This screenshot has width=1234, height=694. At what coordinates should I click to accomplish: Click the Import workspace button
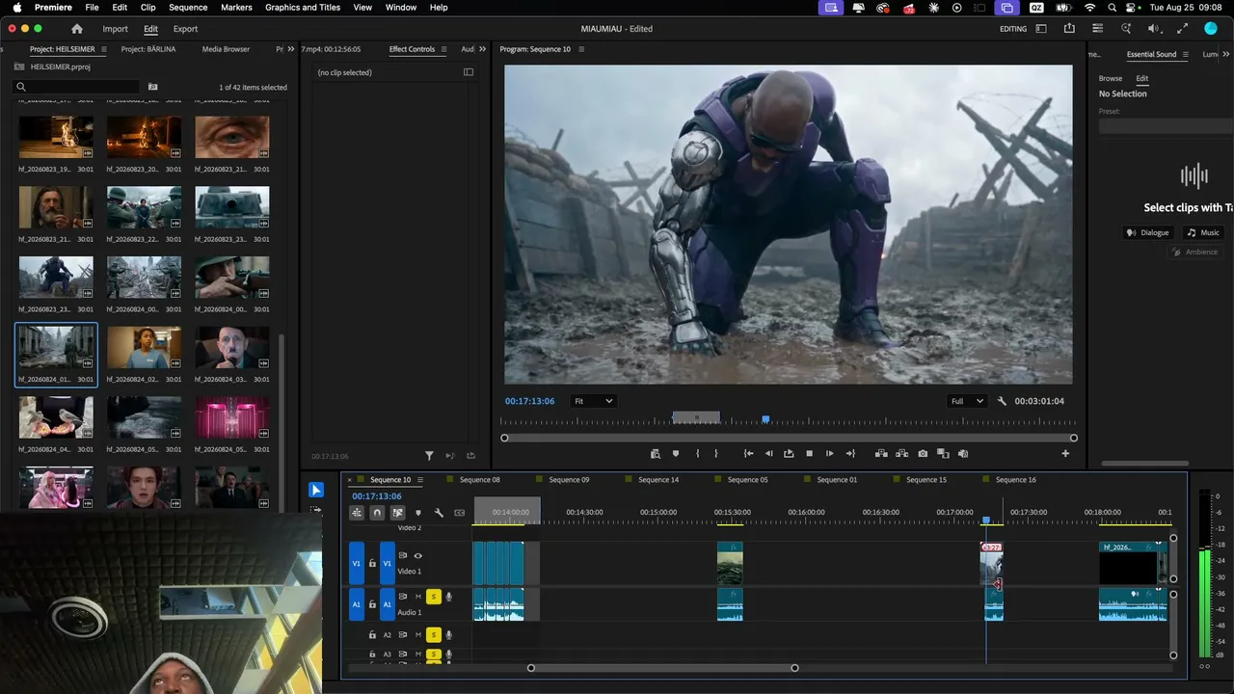tap(115, 29)
